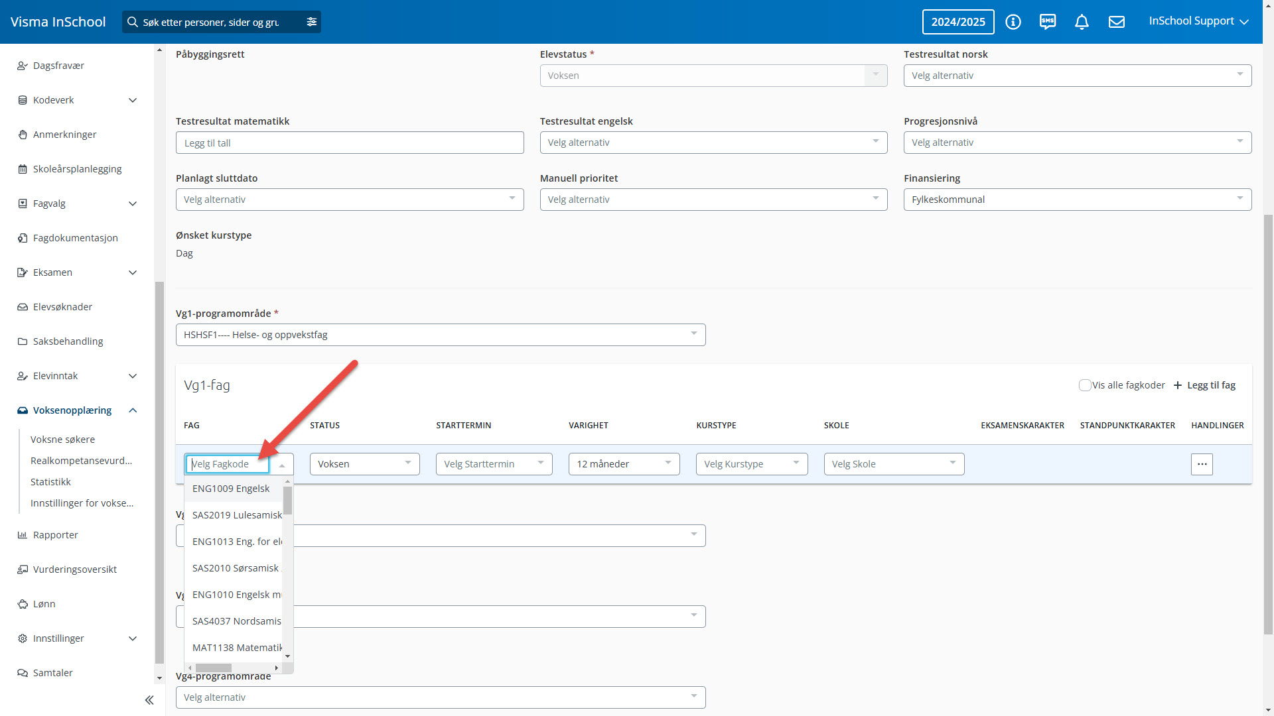Image resolution: width=1274 pixels, height=716 pixels.
Task: Open Voksne søkere sidebar link
Action: click(x=62, y=440)
